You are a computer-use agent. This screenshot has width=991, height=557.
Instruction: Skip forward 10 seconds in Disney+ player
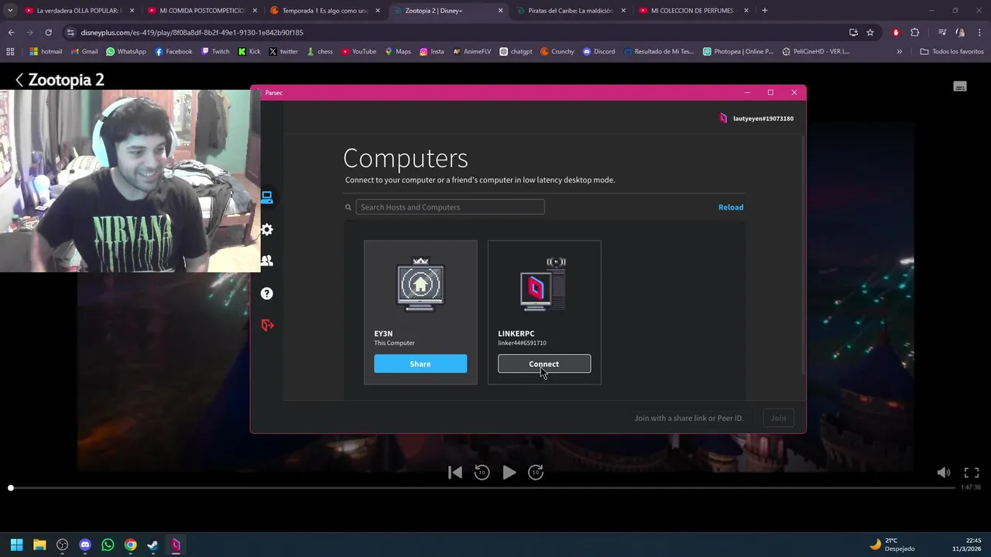click(x=536, y=473)
